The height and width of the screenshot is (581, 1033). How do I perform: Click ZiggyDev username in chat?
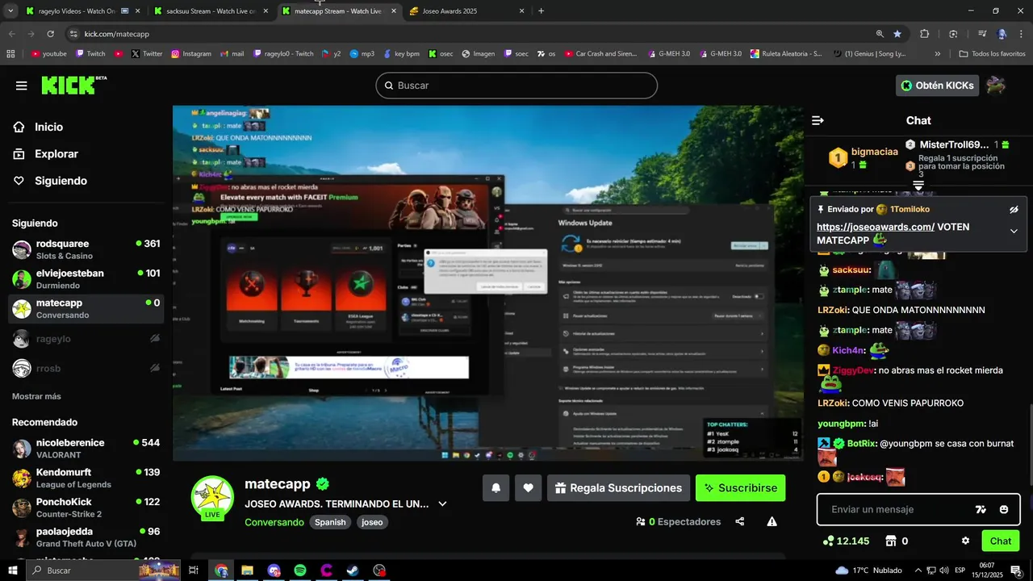point(854,370)
